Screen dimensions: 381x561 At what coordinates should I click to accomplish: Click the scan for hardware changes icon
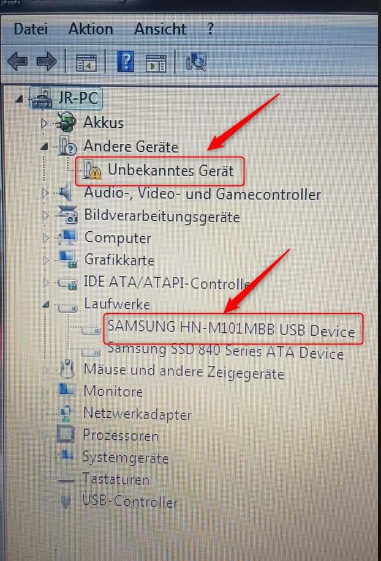196,62
